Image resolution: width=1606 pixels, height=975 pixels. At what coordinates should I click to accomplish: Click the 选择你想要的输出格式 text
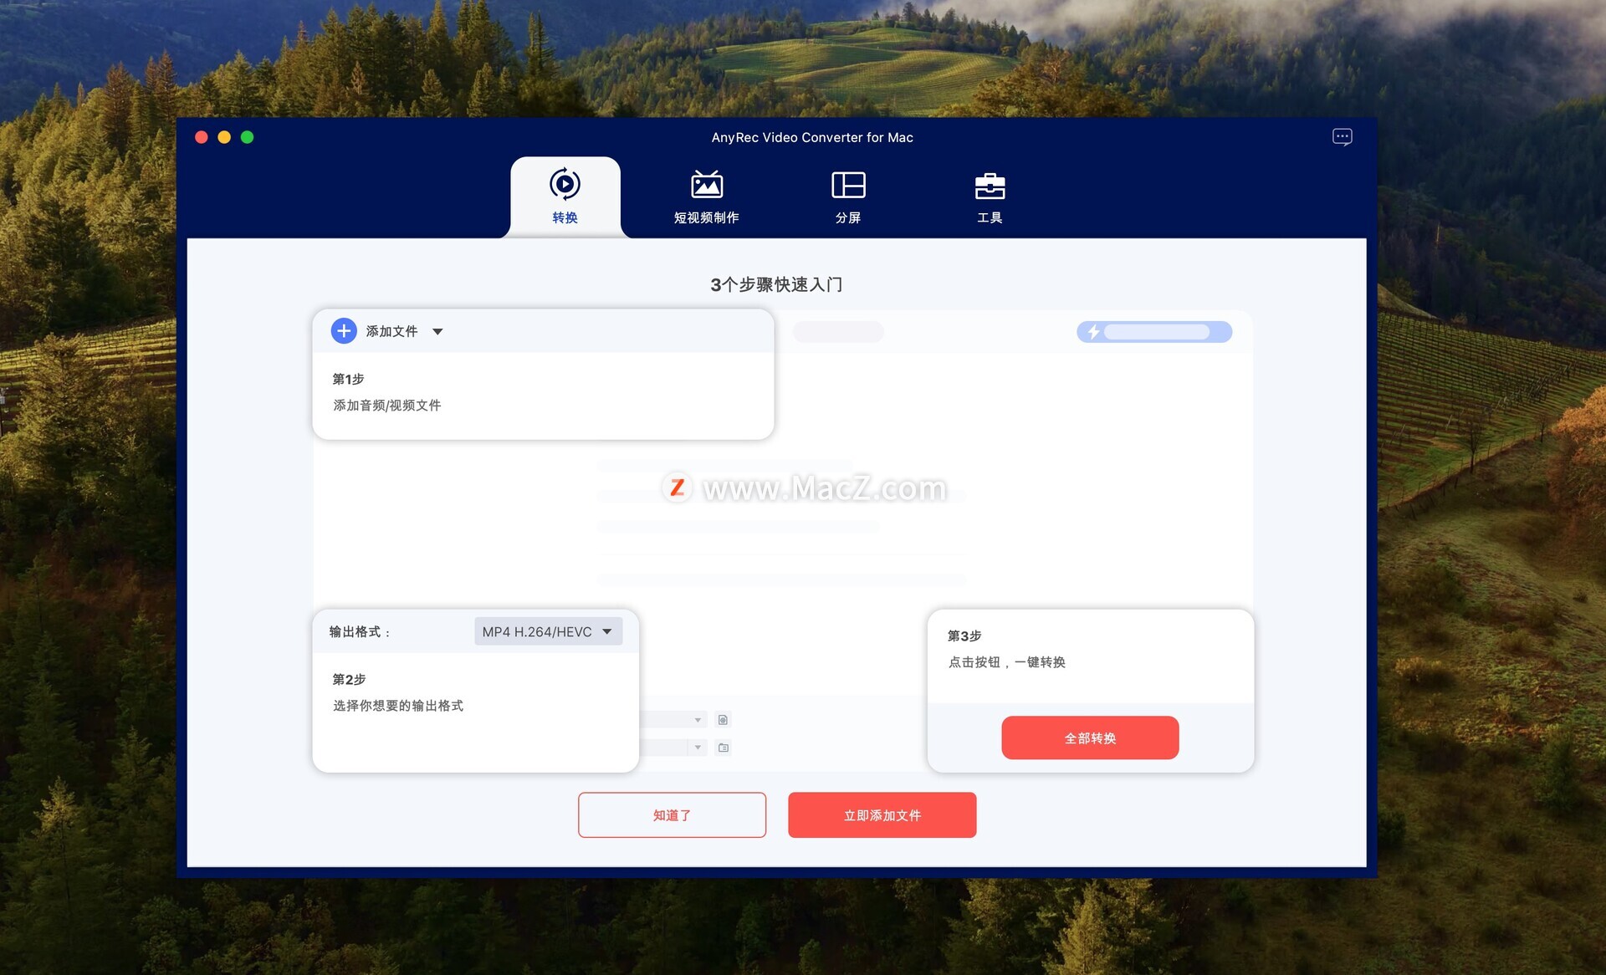click(398, 705)
